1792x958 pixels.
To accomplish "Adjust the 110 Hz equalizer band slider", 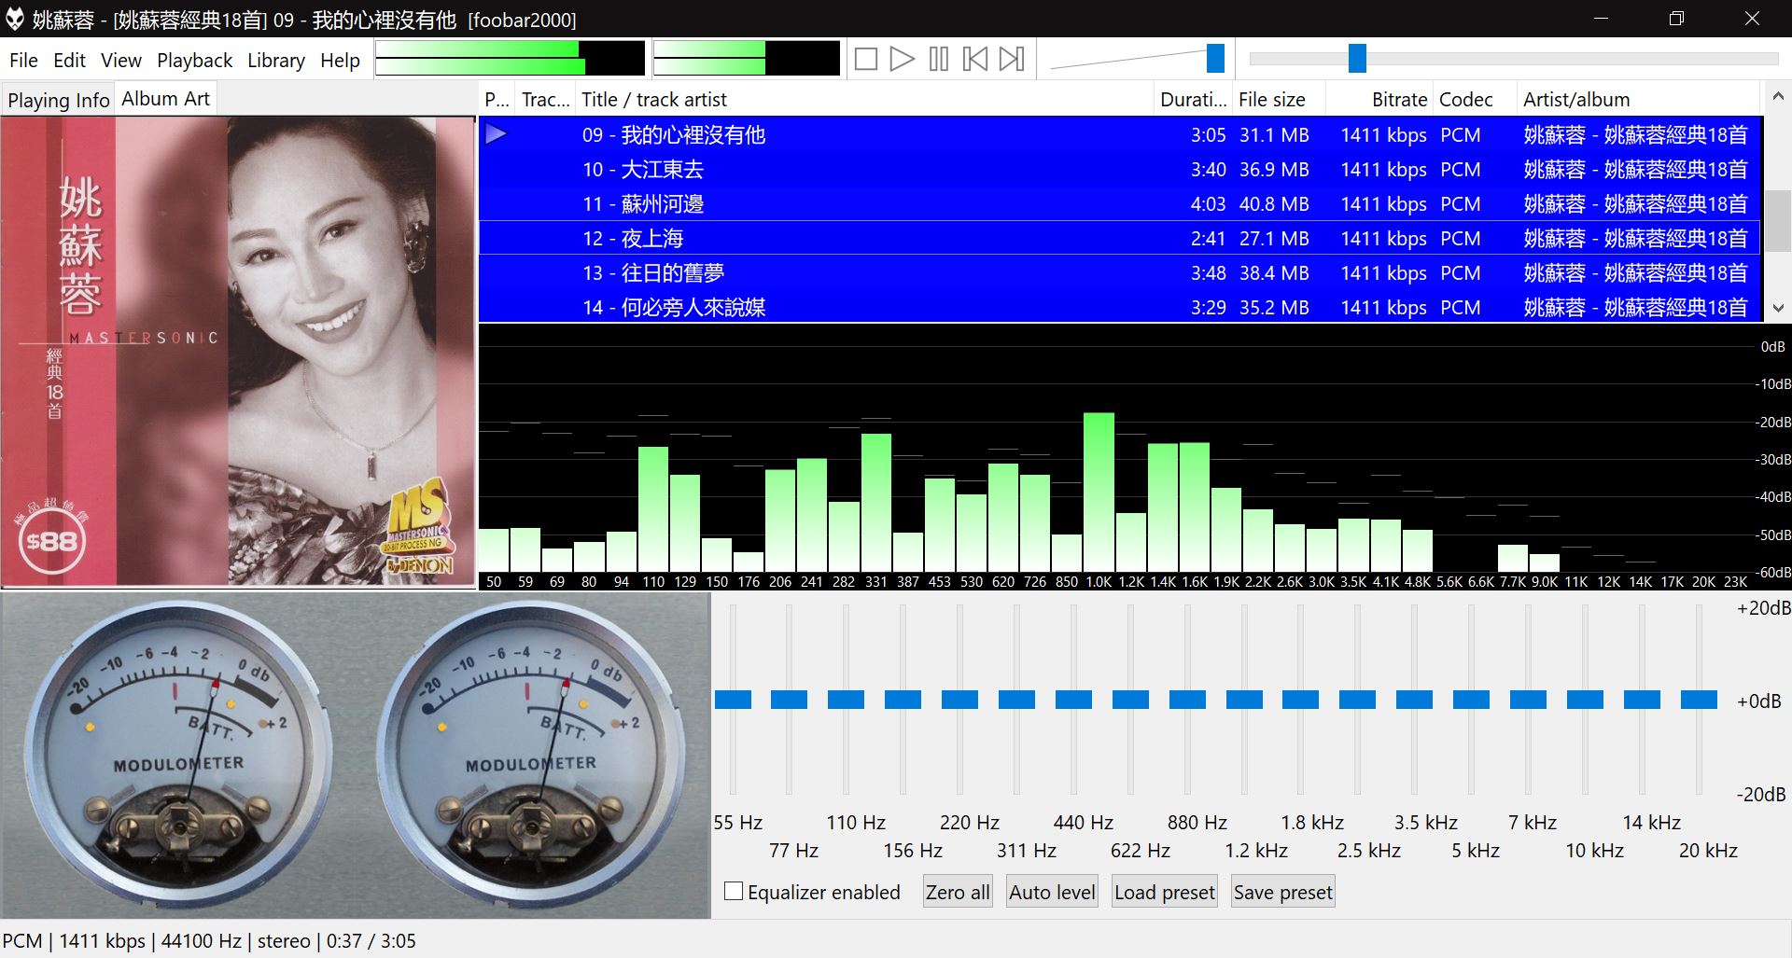I will pyautogui.click(x=847, y=700).
